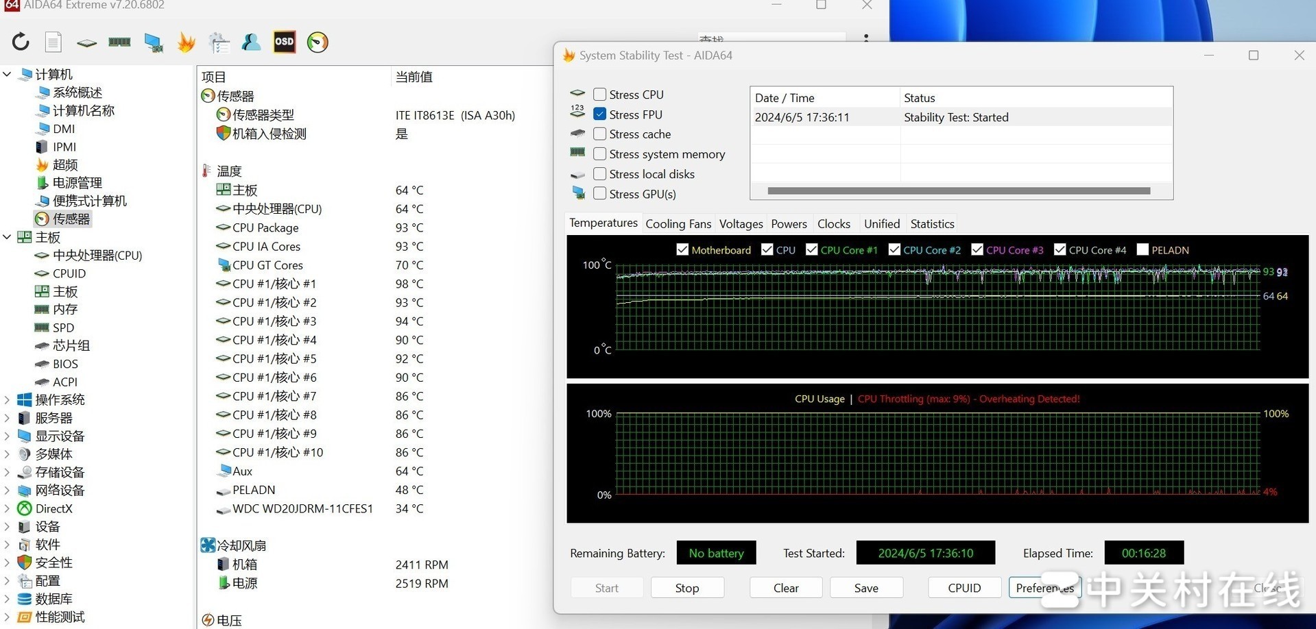Check PELADN in temperature graph legend
This screenshot has height=629, width=1316.
(1142, 250)
